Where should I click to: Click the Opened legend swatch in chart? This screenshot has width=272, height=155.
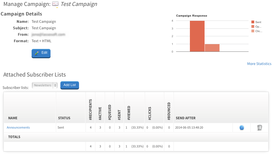pos(253,26)
